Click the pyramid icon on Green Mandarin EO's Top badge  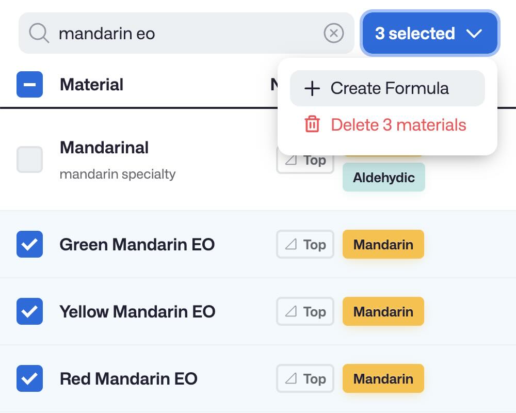point(291,244)
